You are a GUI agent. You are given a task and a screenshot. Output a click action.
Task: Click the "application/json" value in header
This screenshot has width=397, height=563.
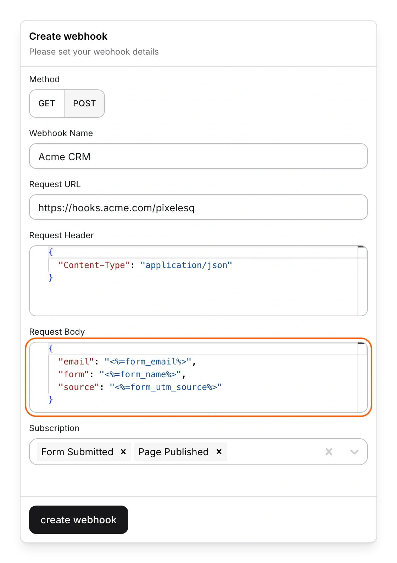pyautogui.click(x=186, y=265)
